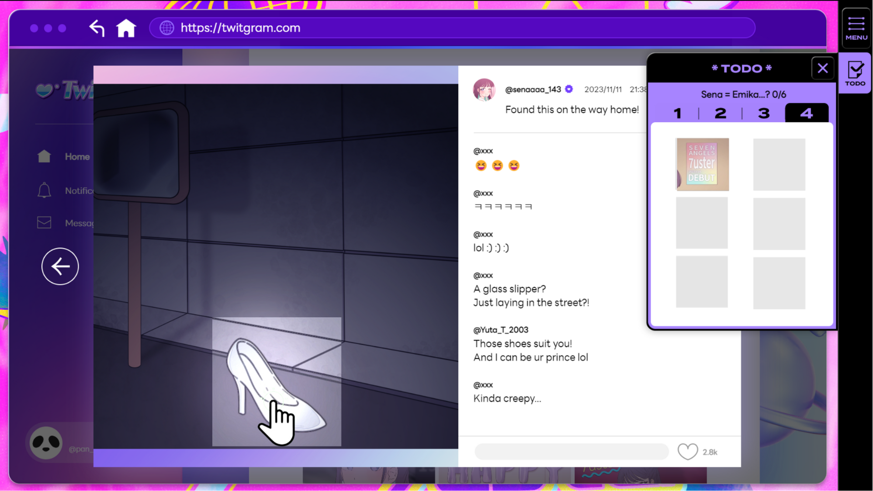This screenshot has height=491, width=873.
Task: Toggle the TODO checklist side button
Action: click(x=855, y=73)
